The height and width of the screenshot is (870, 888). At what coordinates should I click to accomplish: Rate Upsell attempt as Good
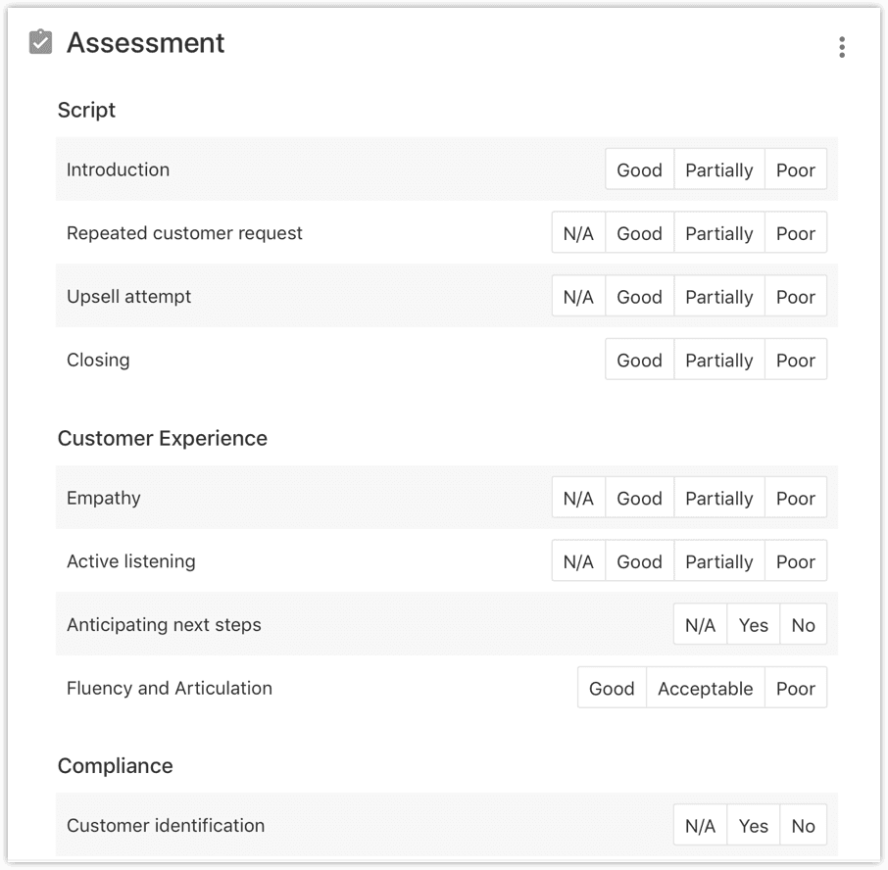click(x=639, y=296)
